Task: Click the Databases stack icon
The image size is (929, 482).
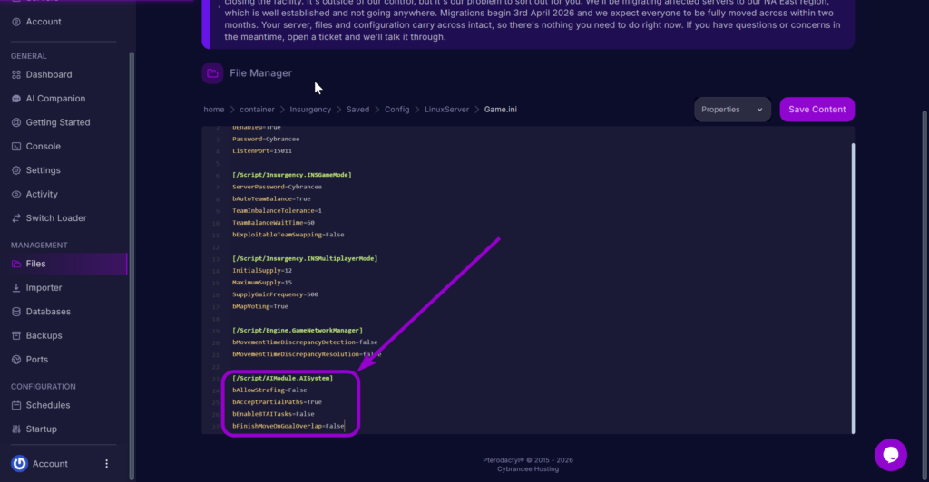Action: pos(16,312)
